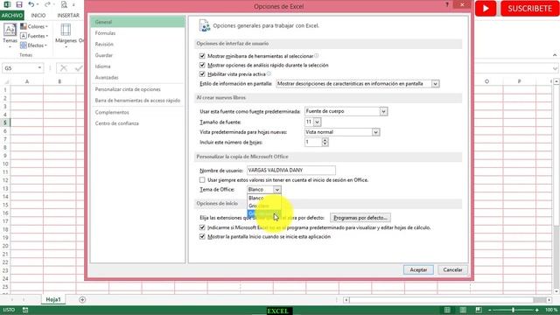
Task: Toggle Habilitar vista previa activa checkbox
Action: point(202,73)
